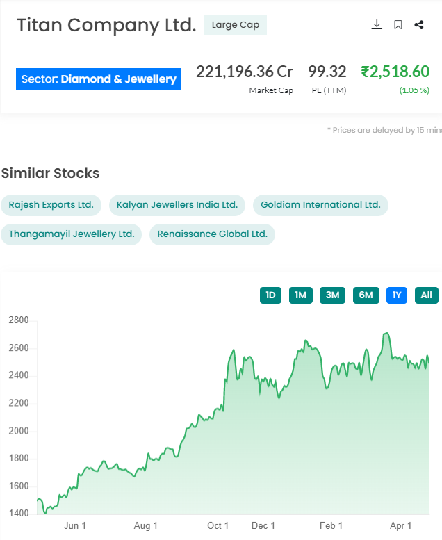442x540 pixels.
Task: Select the 1Y chart range
Action: [x=397, y=295]
